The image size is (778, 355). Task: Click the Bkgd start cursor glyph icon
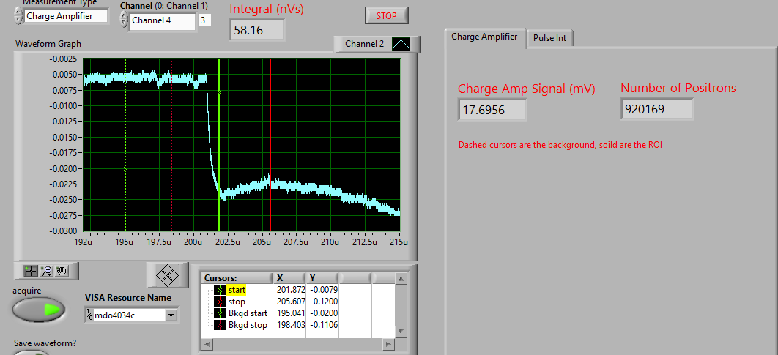coord(220,313)
